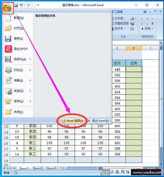Choose Open (打开) in Office menu
This screenshot has width=164, height=177.
click(x=19, y=28)
